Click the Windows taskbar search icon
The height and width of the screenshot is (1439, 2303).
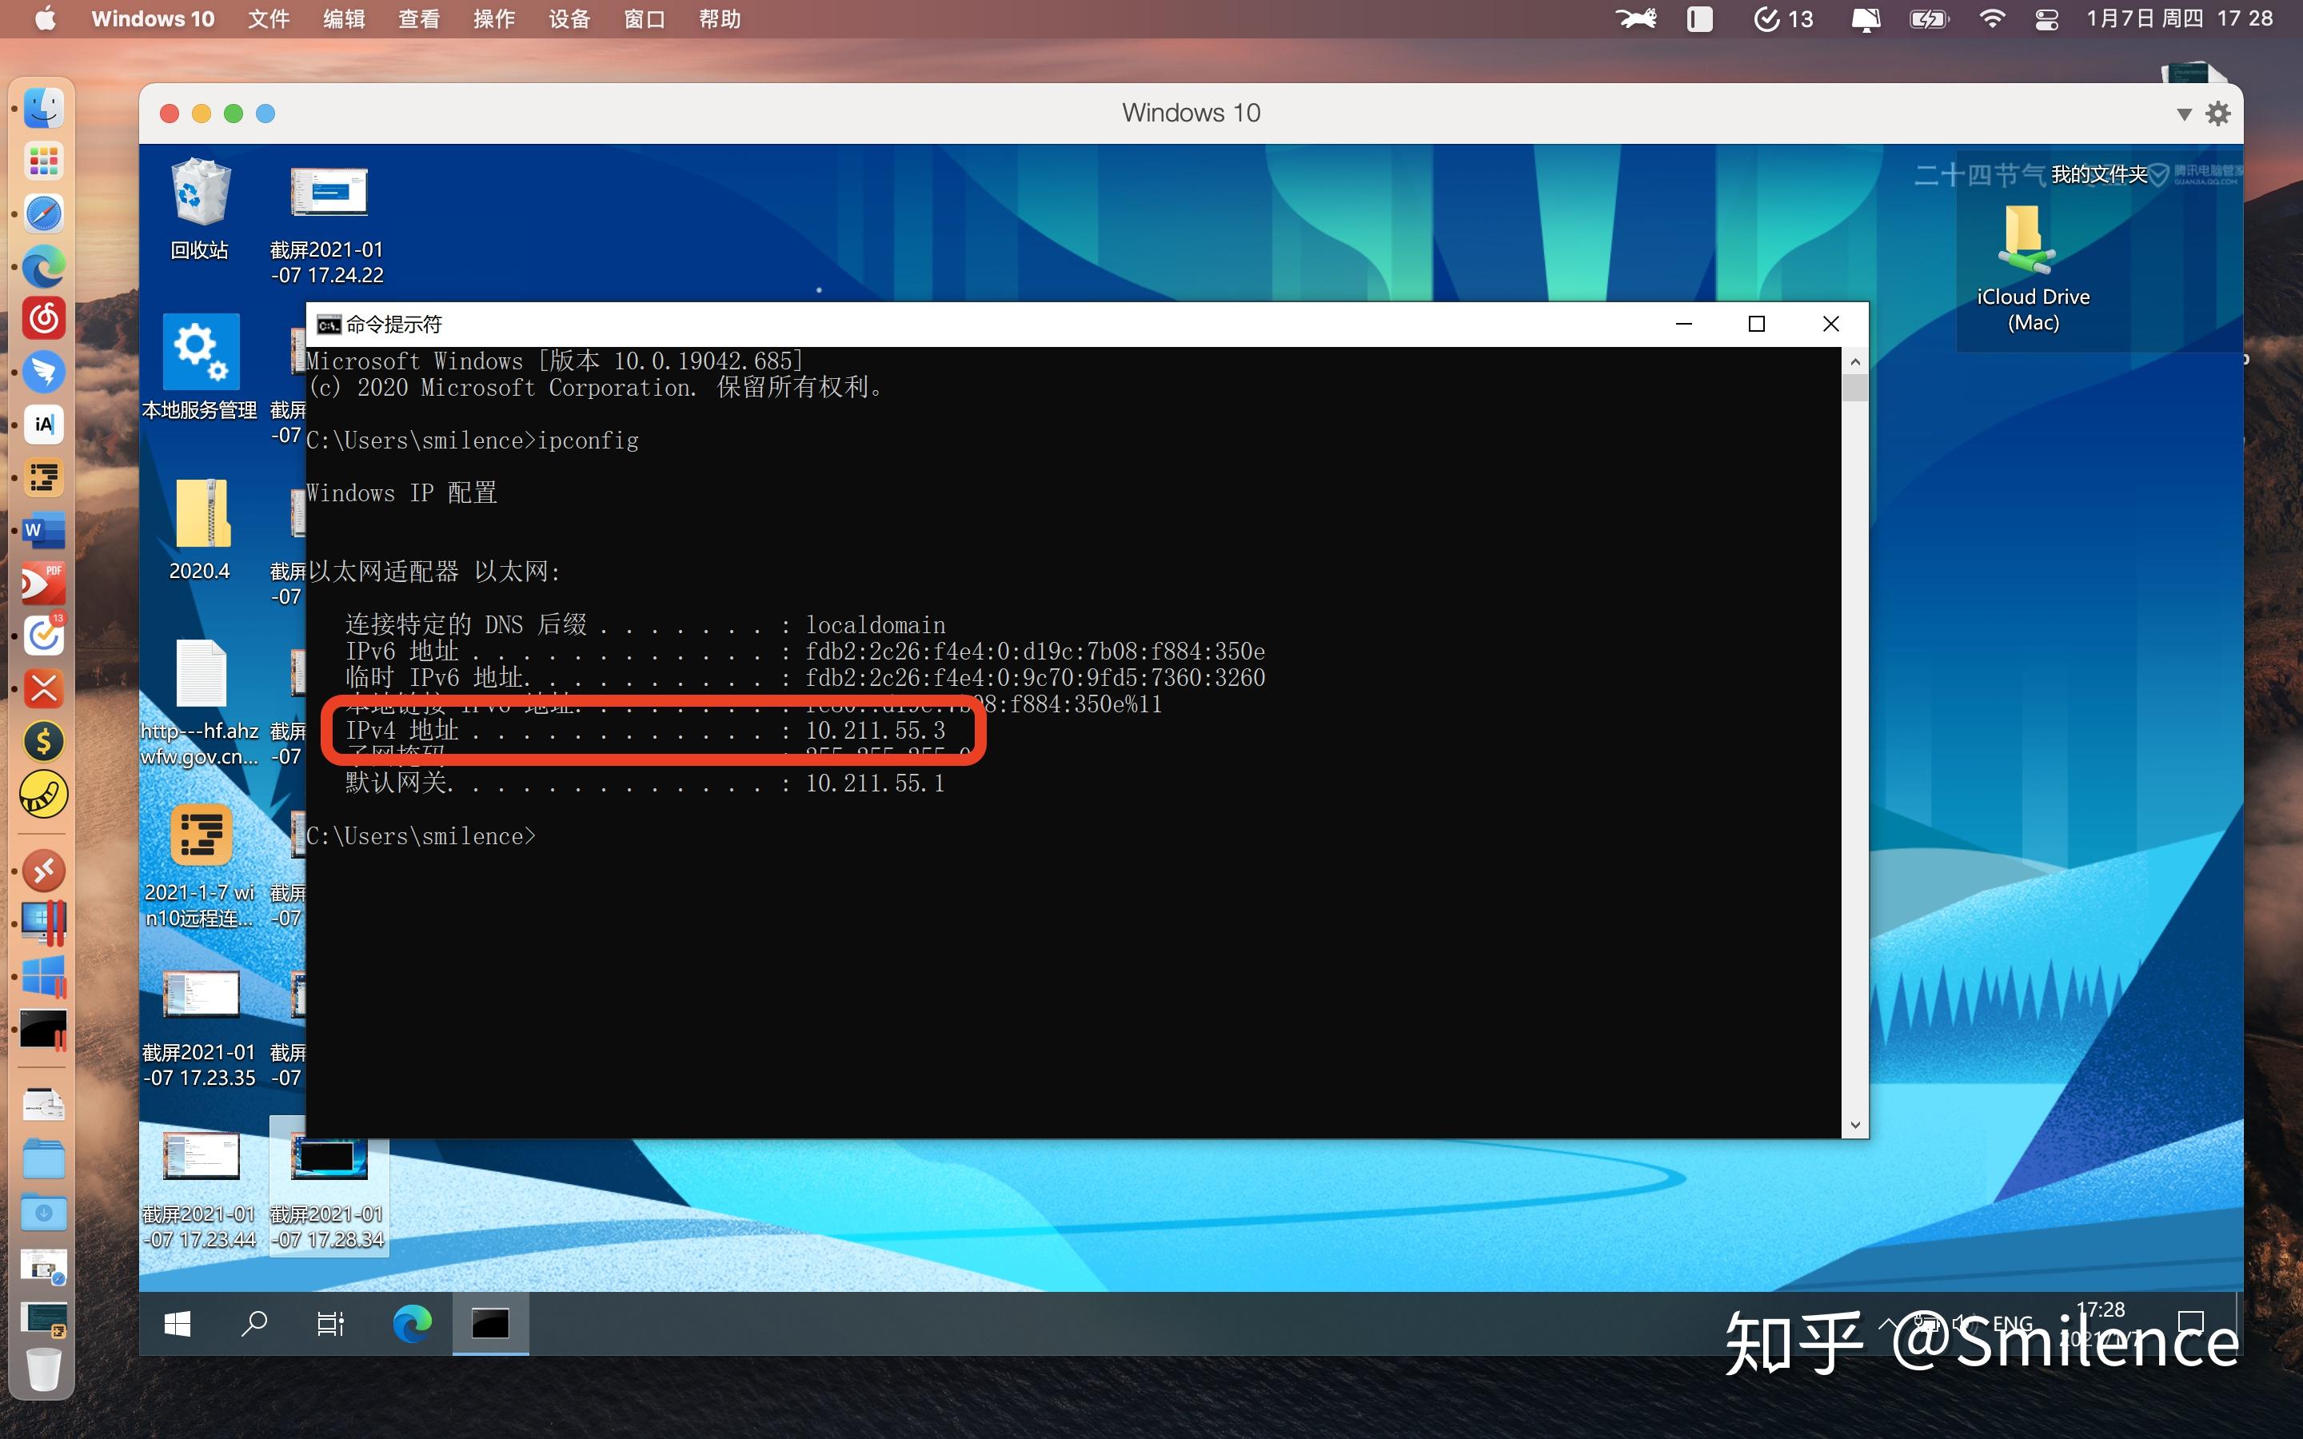[x=254, y=1323]
